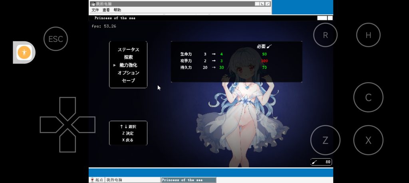
Task: Open the 帮助 menu
Action: (117, 10)
